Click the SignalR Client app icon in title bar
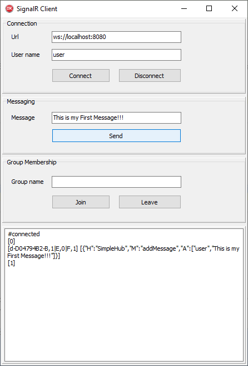This screenshot has width=248, height=366. click(x=9, y=9)
